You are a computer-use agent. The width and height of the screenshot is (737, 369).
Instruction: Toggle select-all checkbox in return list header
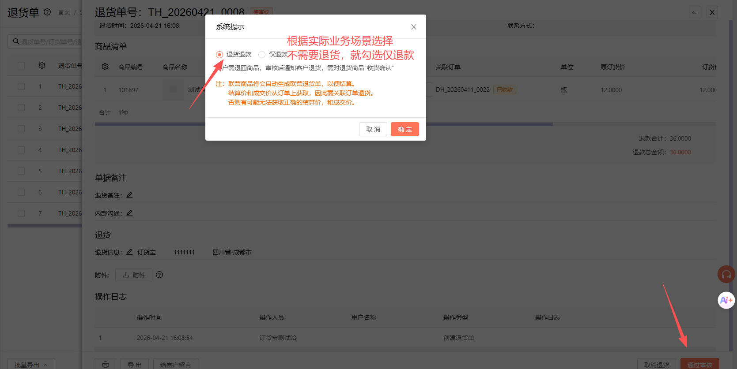tap(21, 65)
